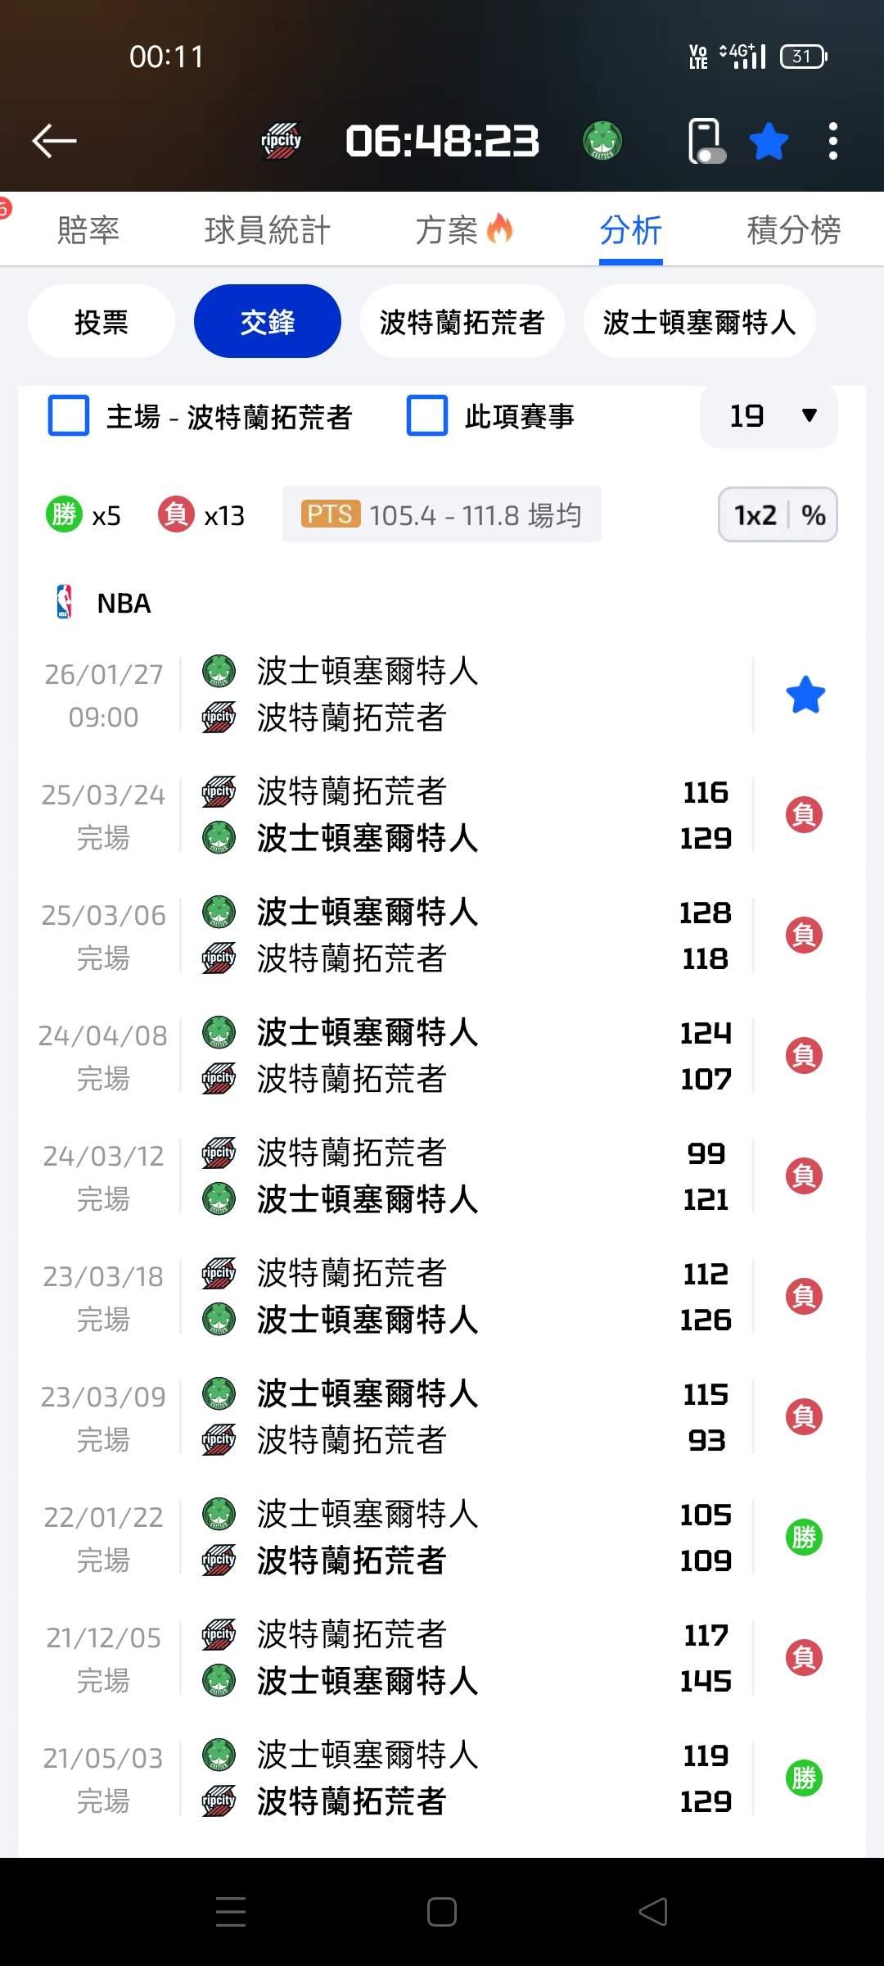
Task: Open the 25/03/24 match result row
Action: click(x=409, y=815)
